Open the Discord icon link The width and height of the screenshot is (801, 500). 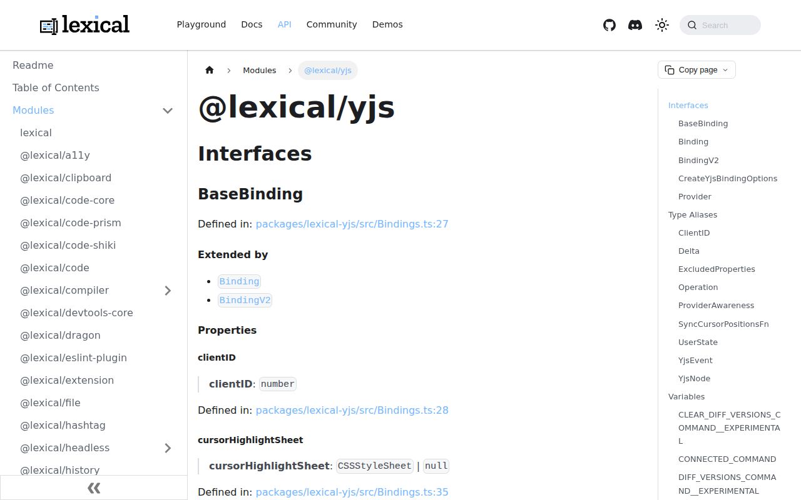[635, 25]
